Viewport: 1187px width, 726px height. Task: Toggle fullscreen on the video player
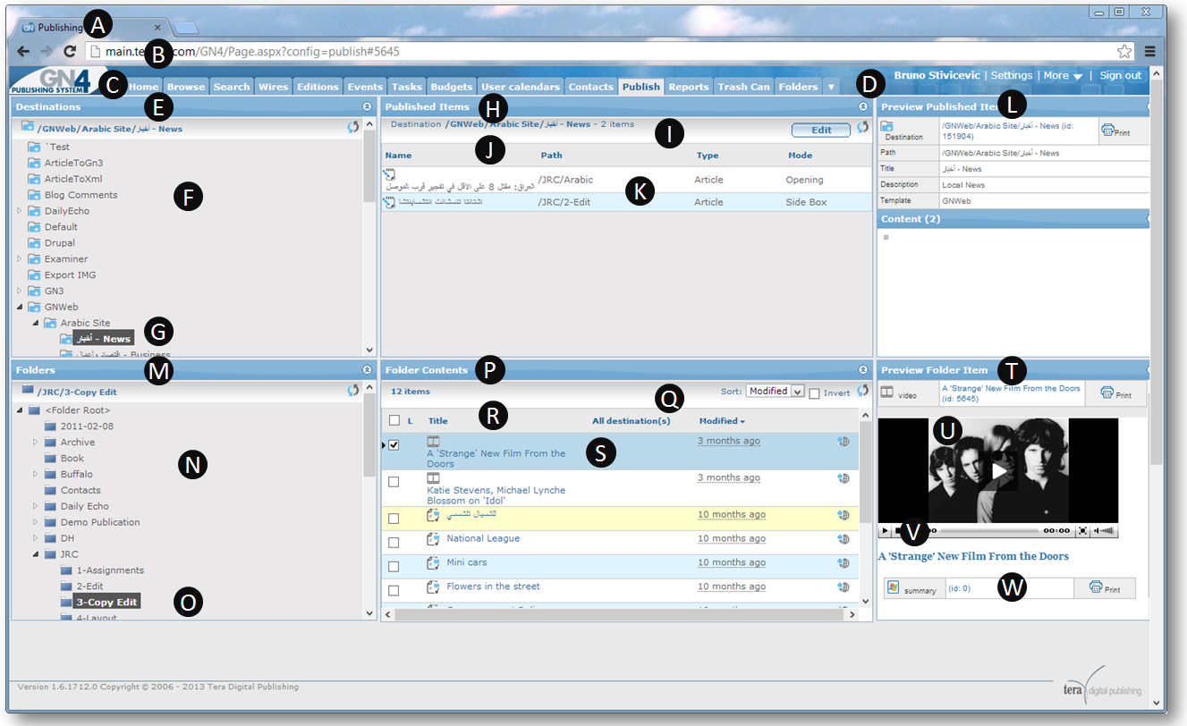pos(1082,530)
